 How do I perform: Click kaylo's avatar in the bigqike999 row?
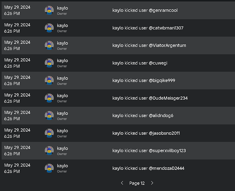(x=49, y=81)
